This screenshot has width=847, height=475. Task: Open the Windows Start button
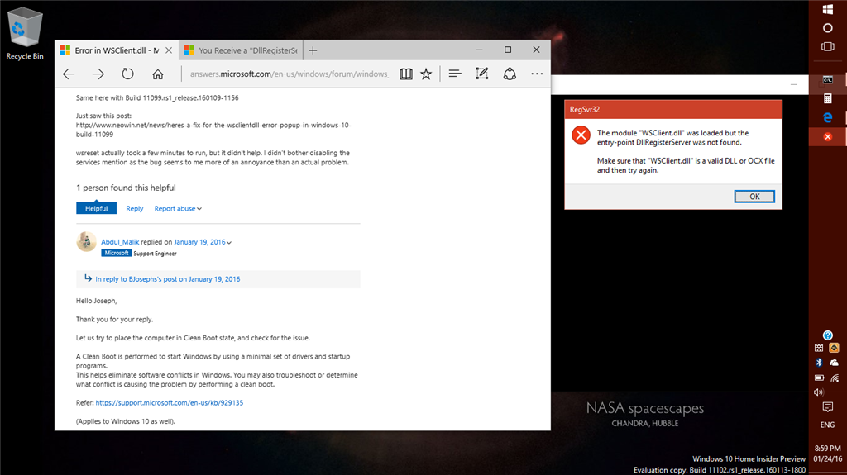[x=827, y=9]
